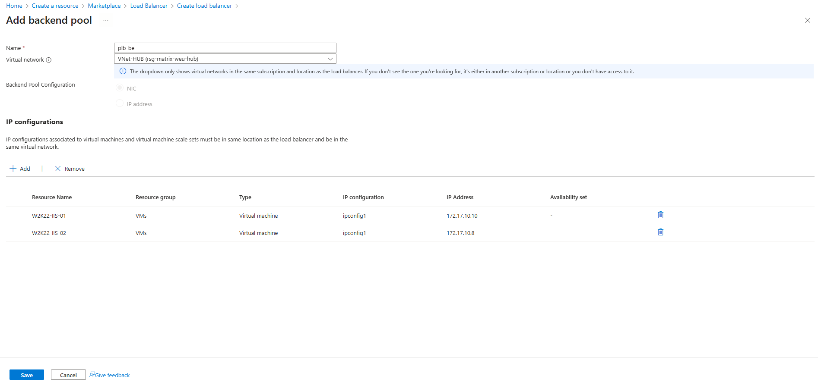Close the Add backend pool pane

click(807, 20)
